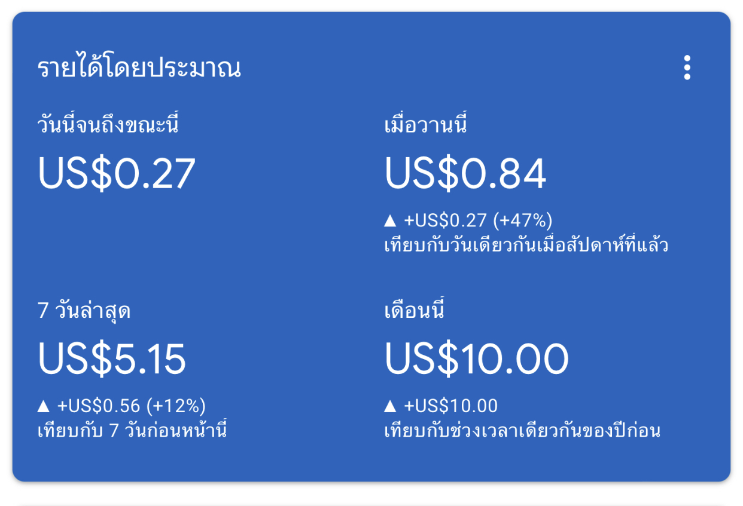Click the small +US$0.27 change amount
Image resolution: width=743 pixels, height=506 pixels.
coord(446,221)
